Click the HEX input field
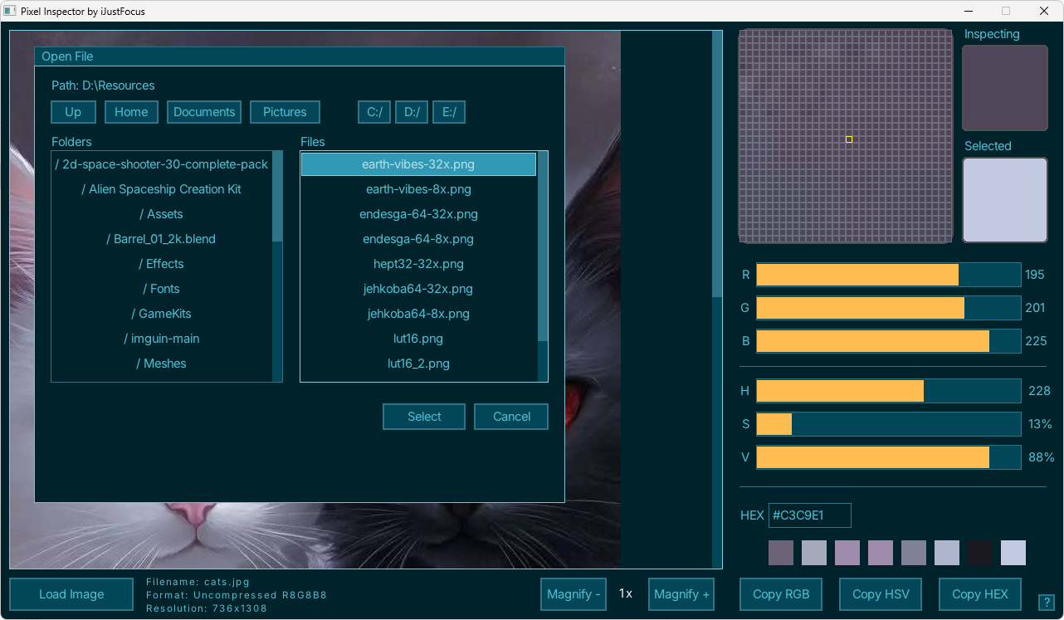This screenshot has width=1064, height=620. (x=809, y=515)
